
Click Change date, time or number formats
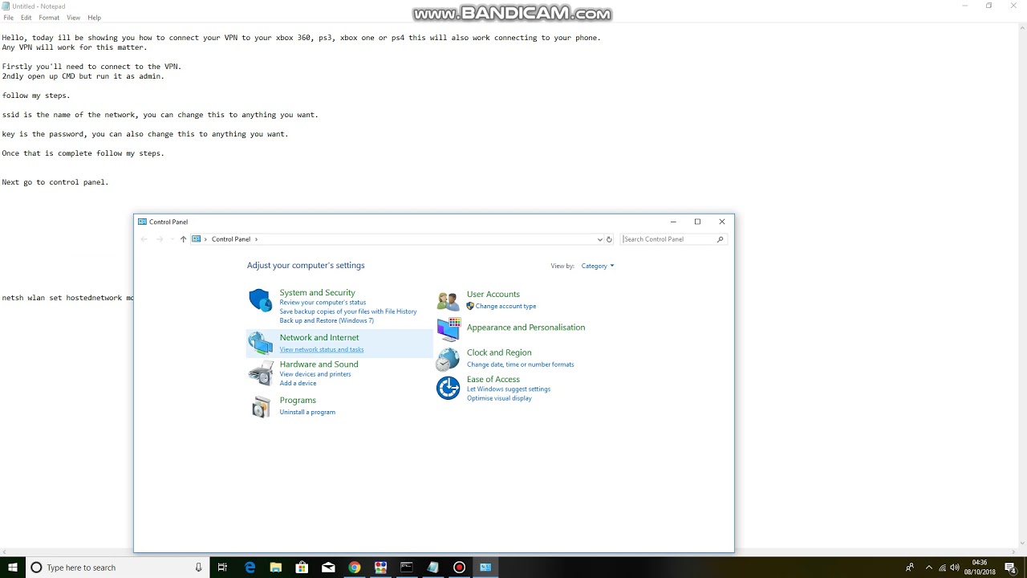(x=521, y=364)
